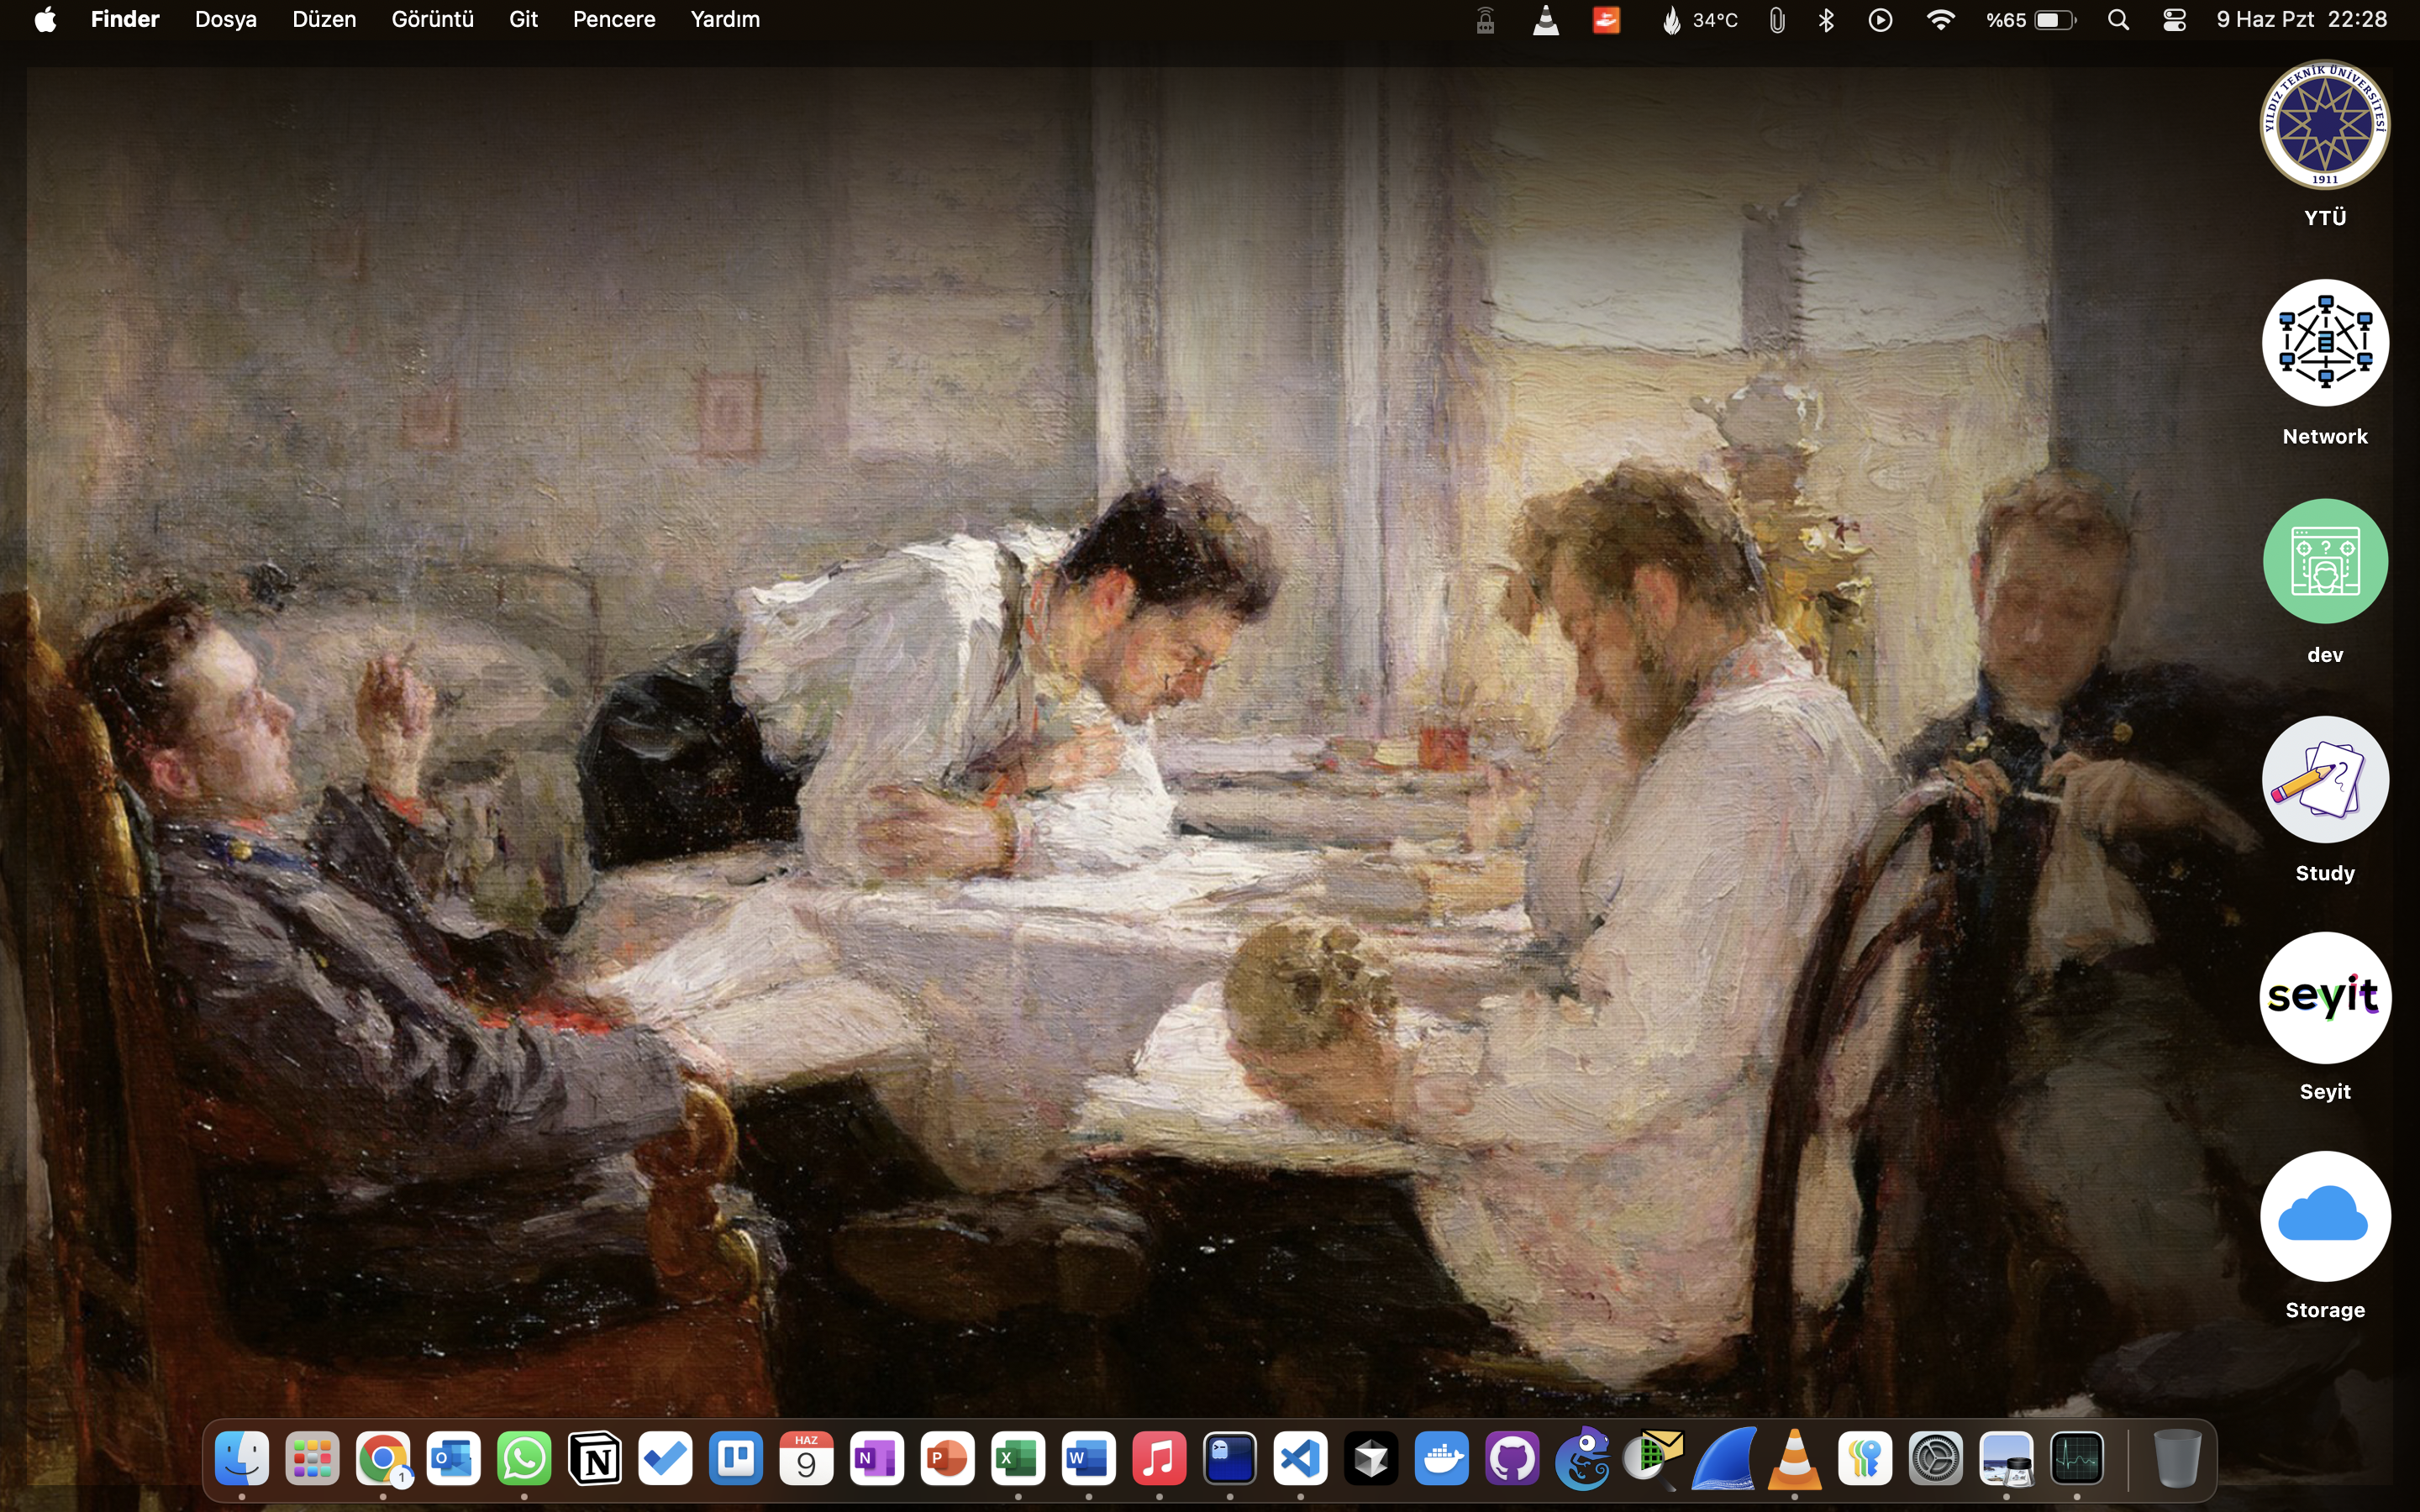Launch Google Chrome from the Dock
This screenshot has height=1512, width=2420.
383,1459
